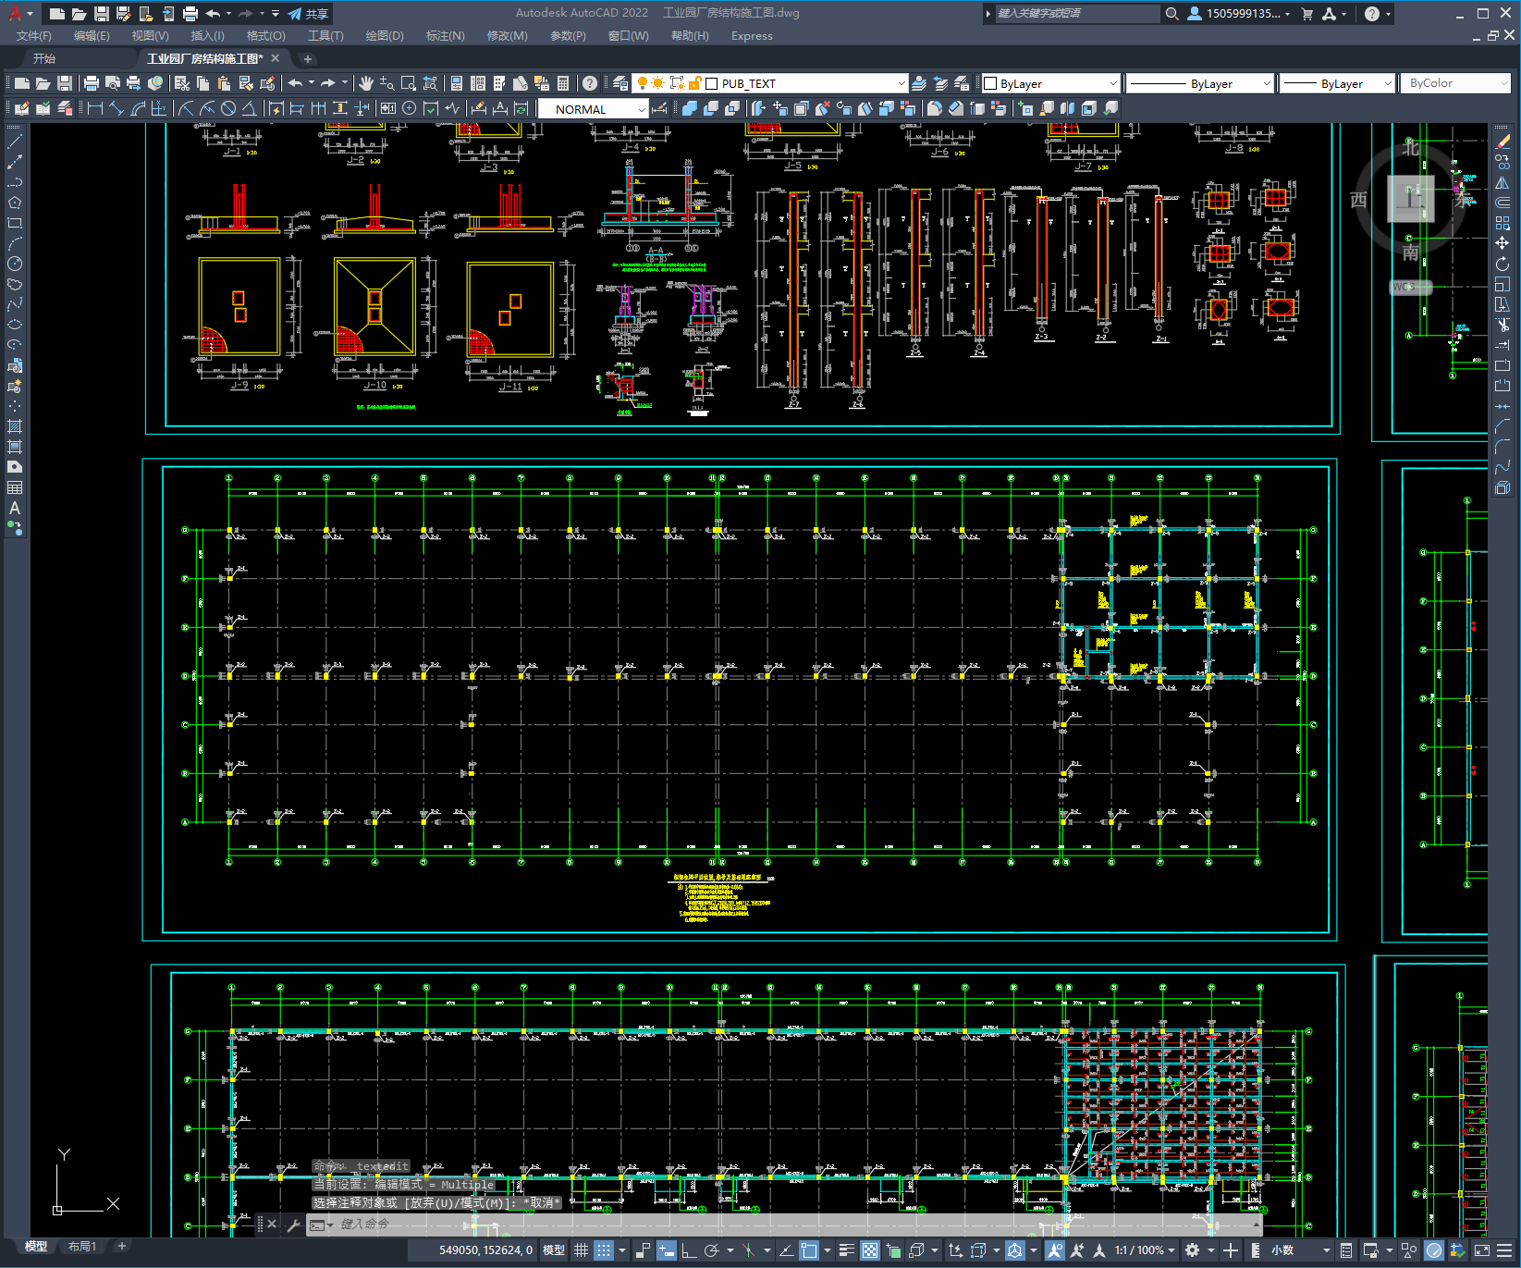Open the customization wrench in command line

[293, 1225]
